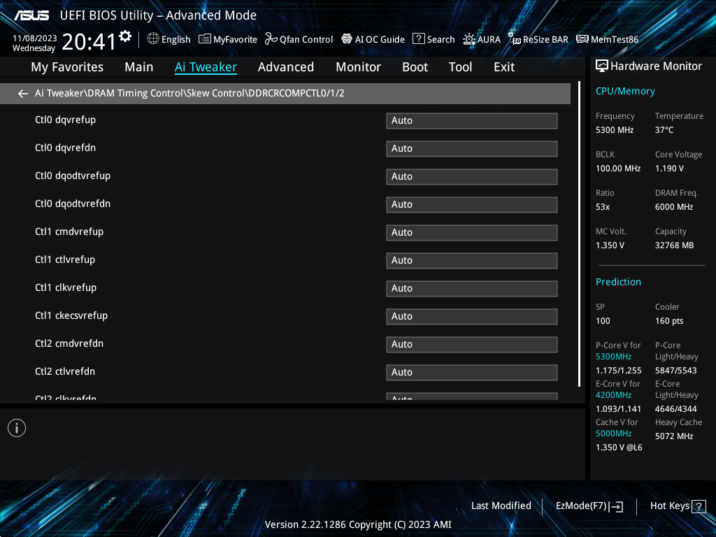The height and width of the screenshot is (537, 716).
Task: Select the Ctl1 clkvrefup value field
Action: point(472,289)
